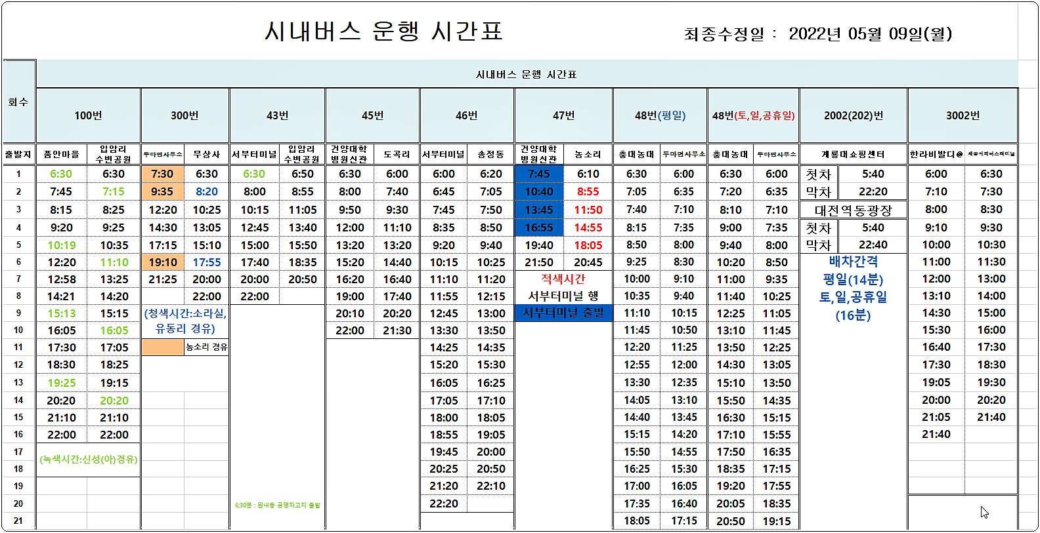Image resolution: width=1040 pixels, height=533 pixels.
Task: Click the 평일(14분) interval text
Action: [x=854, y=279]
